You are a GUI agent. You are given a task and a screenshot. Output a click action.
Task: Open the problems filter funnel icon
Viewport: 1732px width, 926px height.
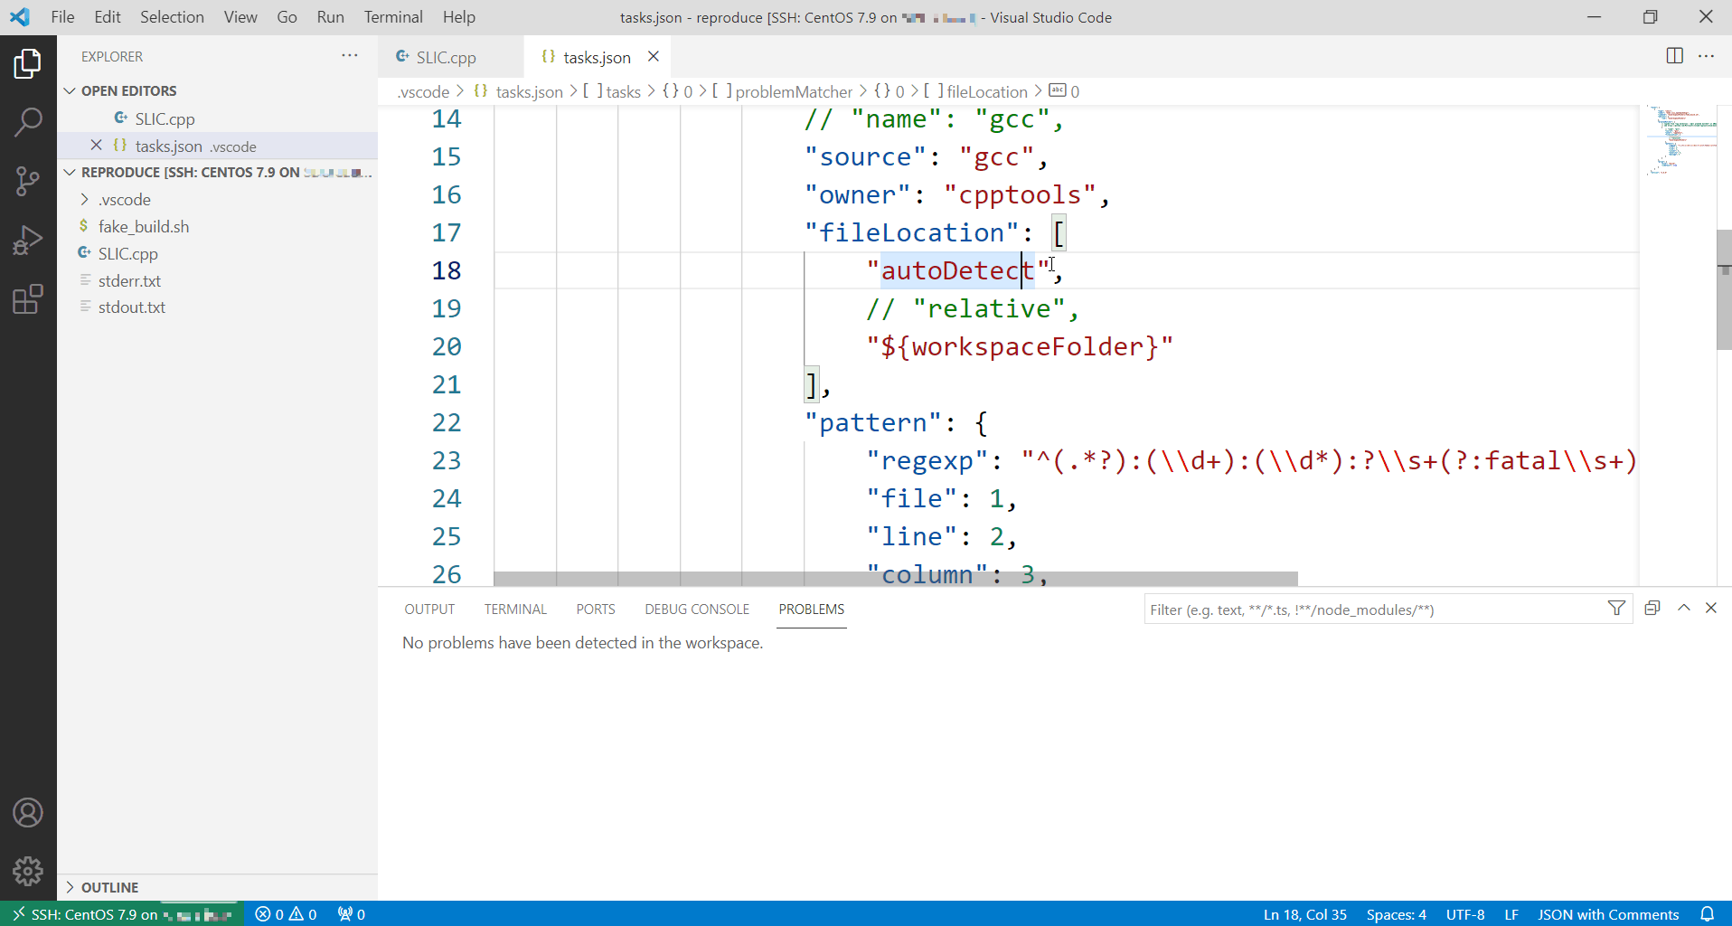click(1617, 609)
